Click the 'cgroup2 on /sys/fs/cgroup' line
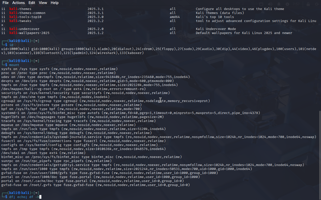321x200 pixels. pos(106,101)
